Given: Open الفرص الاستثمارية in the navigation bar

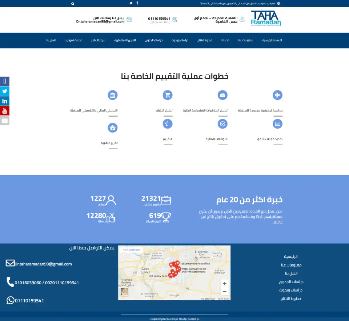Looking at the screenshot, I should click(x=125, y=40).
